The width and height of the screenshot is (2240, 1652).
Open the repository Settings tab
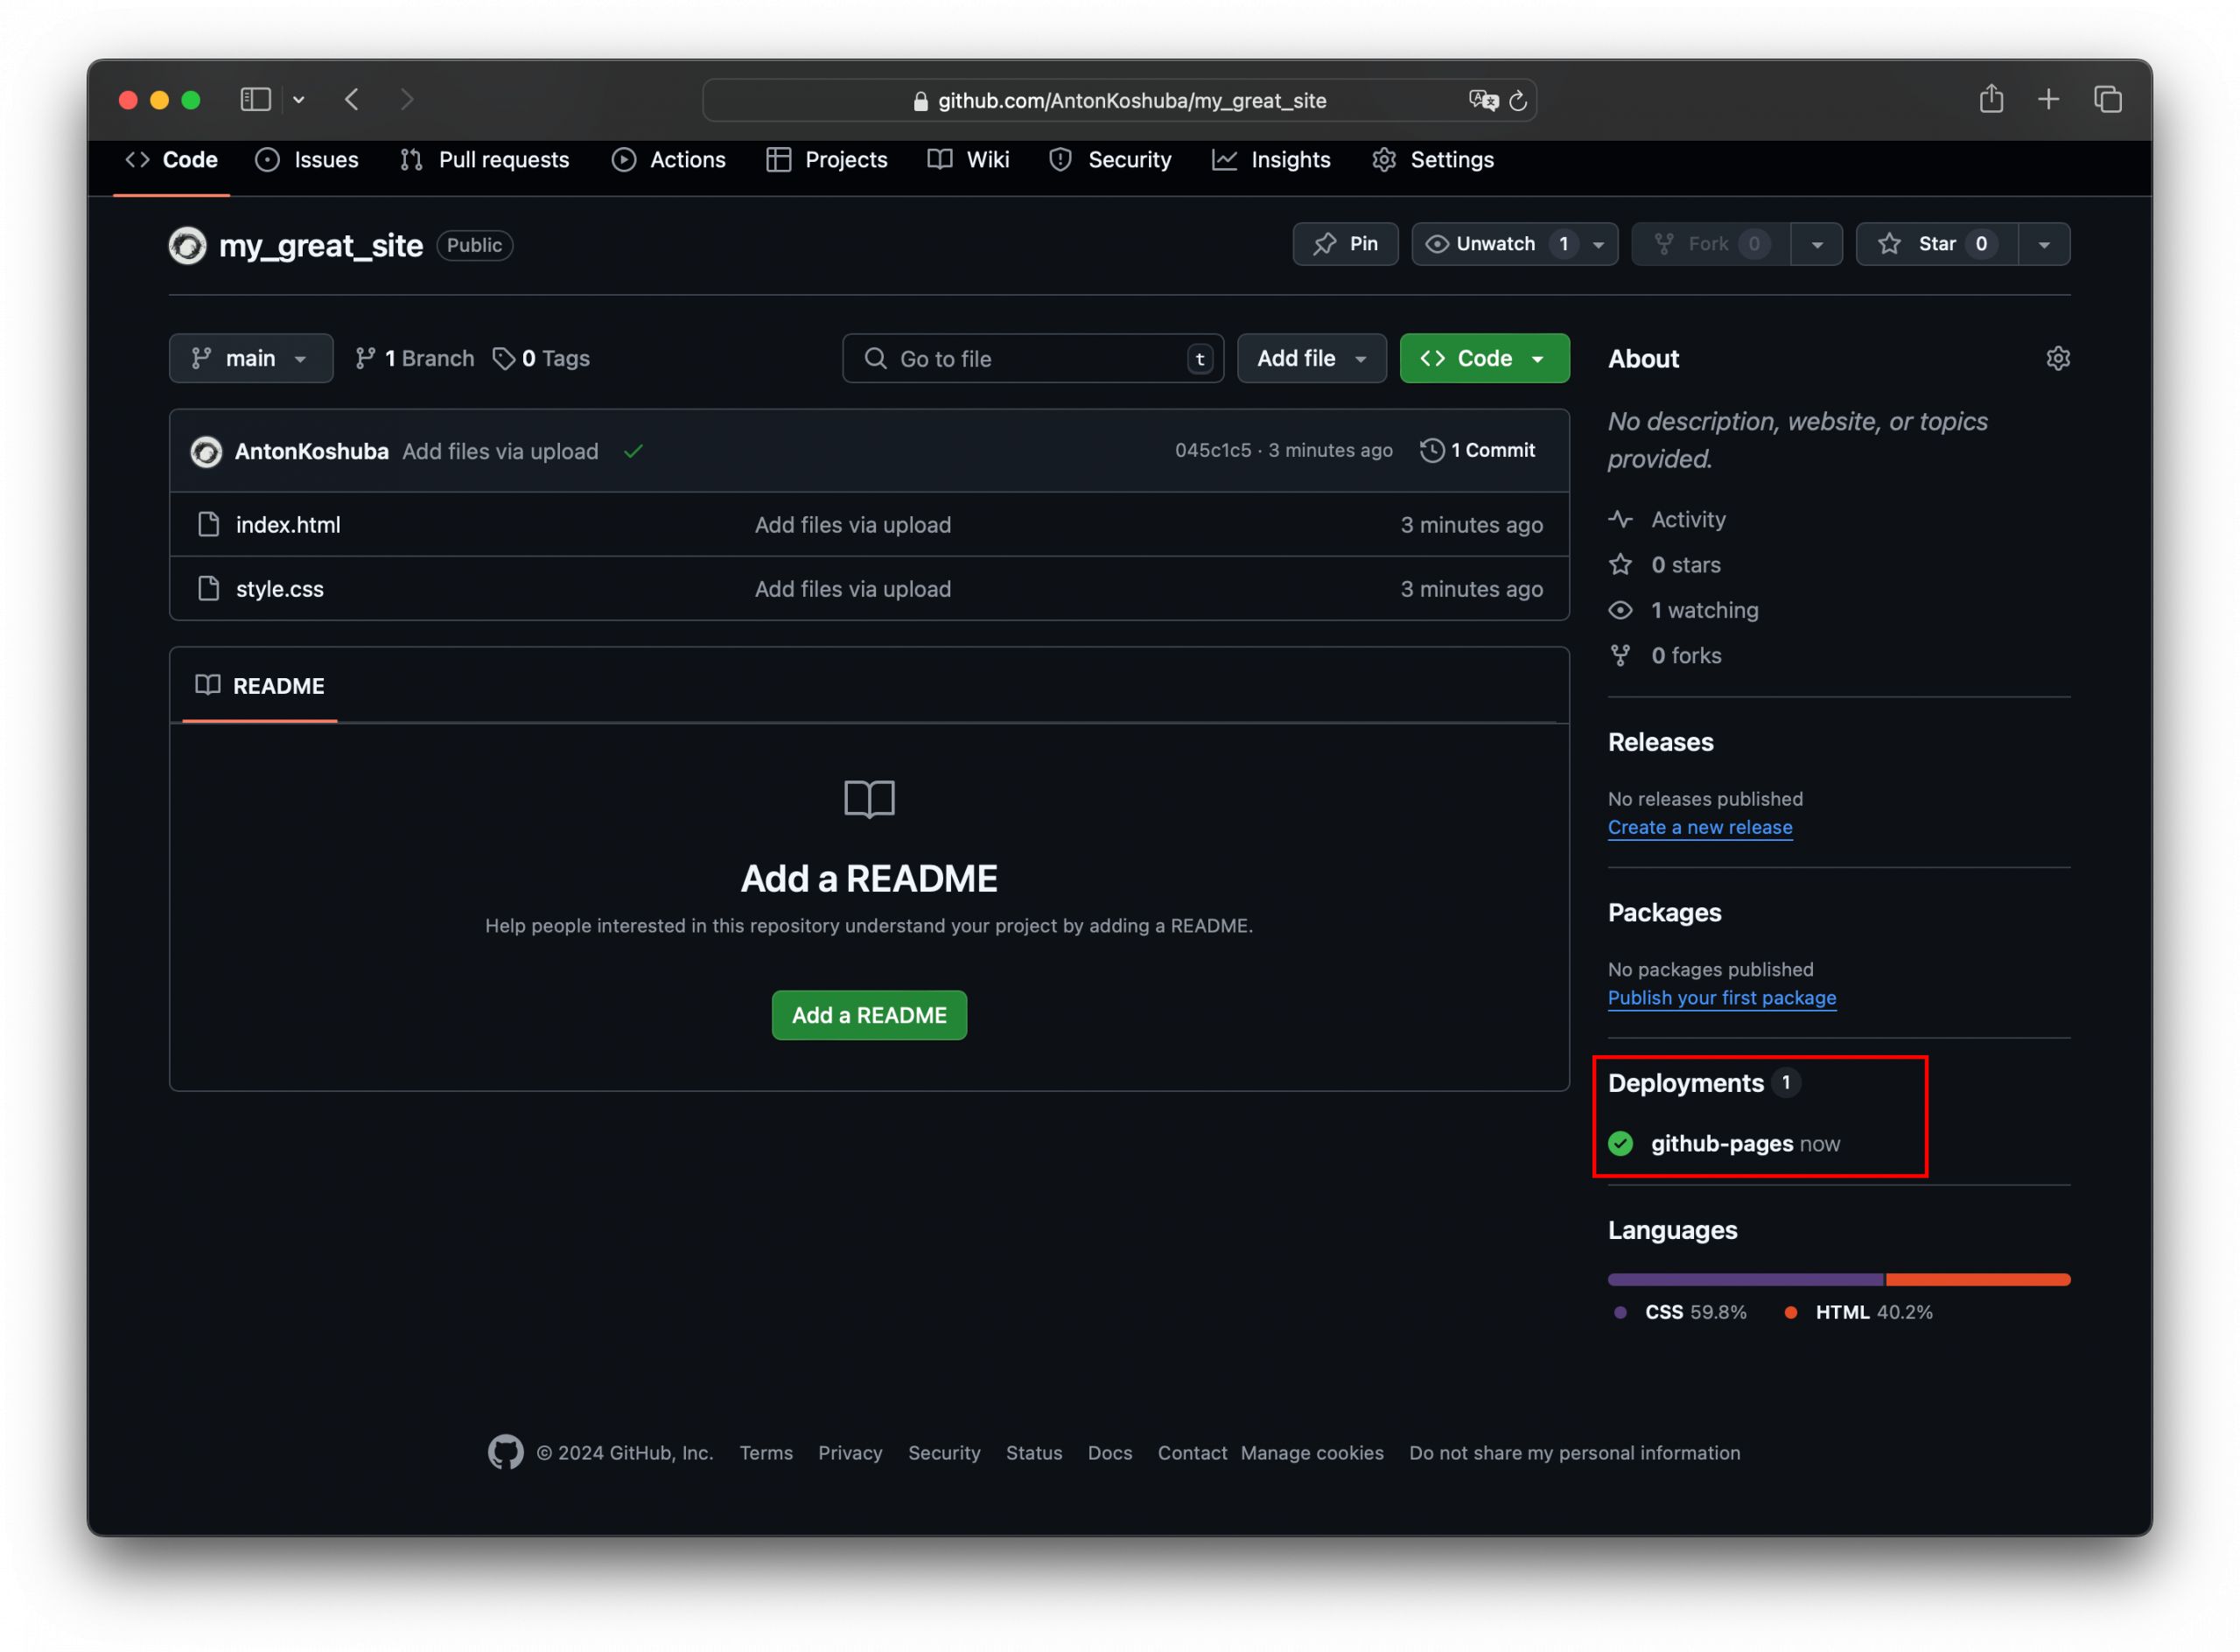point(1432,160)
